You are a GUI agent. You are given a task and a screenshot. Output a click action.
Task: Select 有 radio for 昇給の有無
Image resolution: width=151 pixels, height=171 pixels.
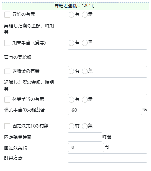(71, 15)
